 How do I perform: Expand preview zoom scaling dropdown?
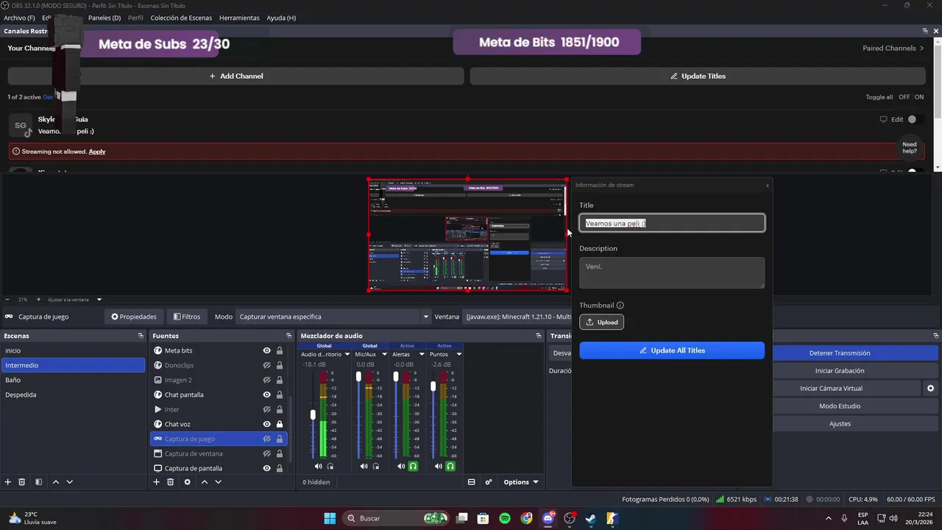(99, 300)
